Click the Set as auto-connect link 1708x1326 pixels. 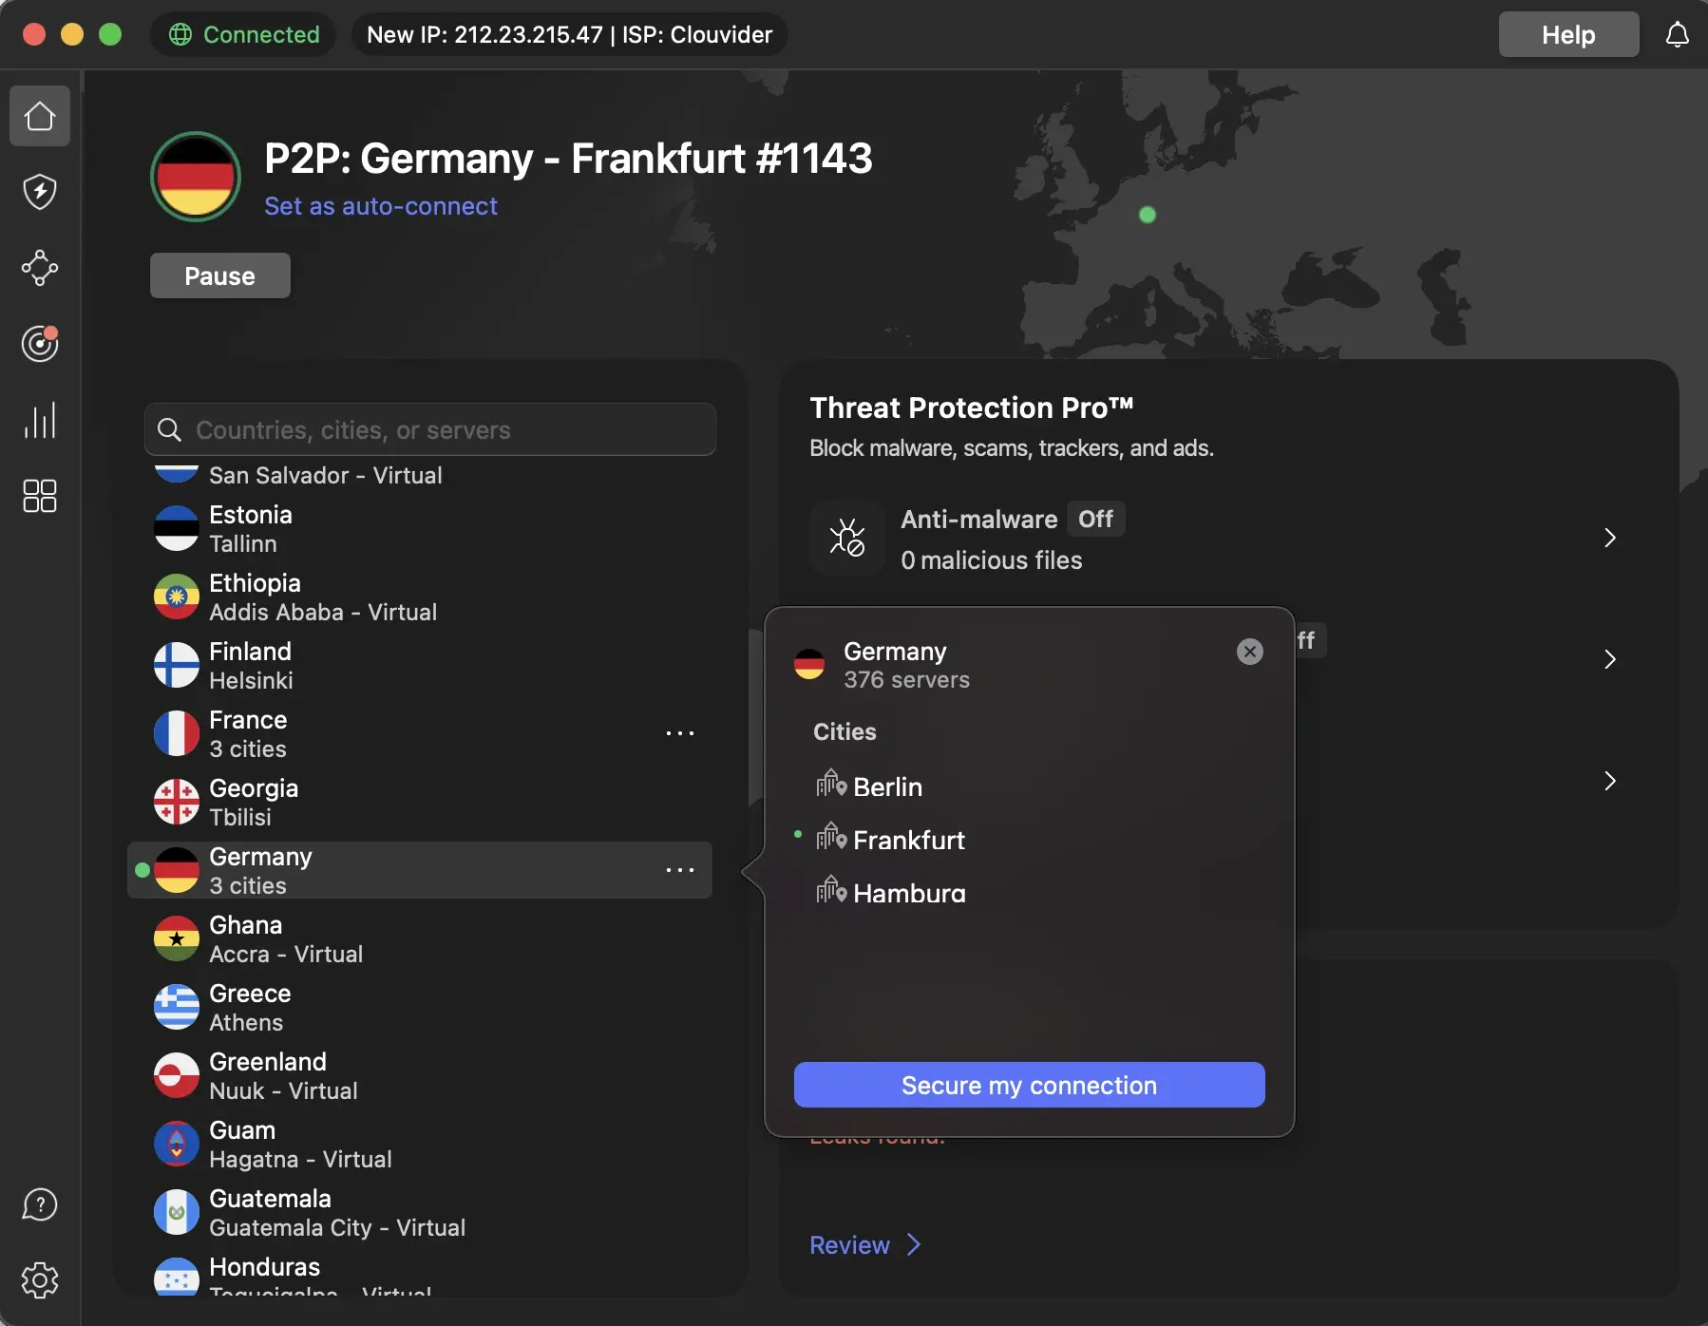pyautogui.click(x=380, y=206)
